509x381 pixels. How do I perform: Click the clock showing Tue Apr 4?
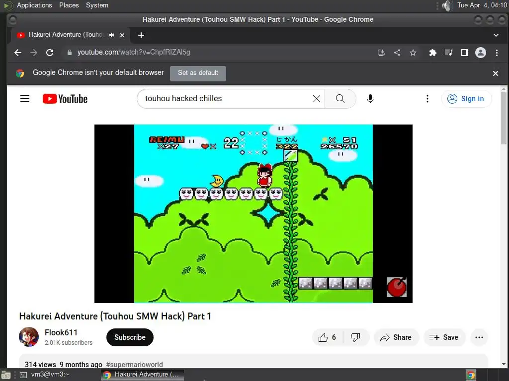point(482,5)
